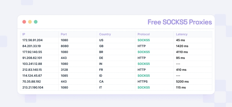Click port 1080 in the US row
The width and height of the screenshot is (232, 107).
tap(64, 40)
